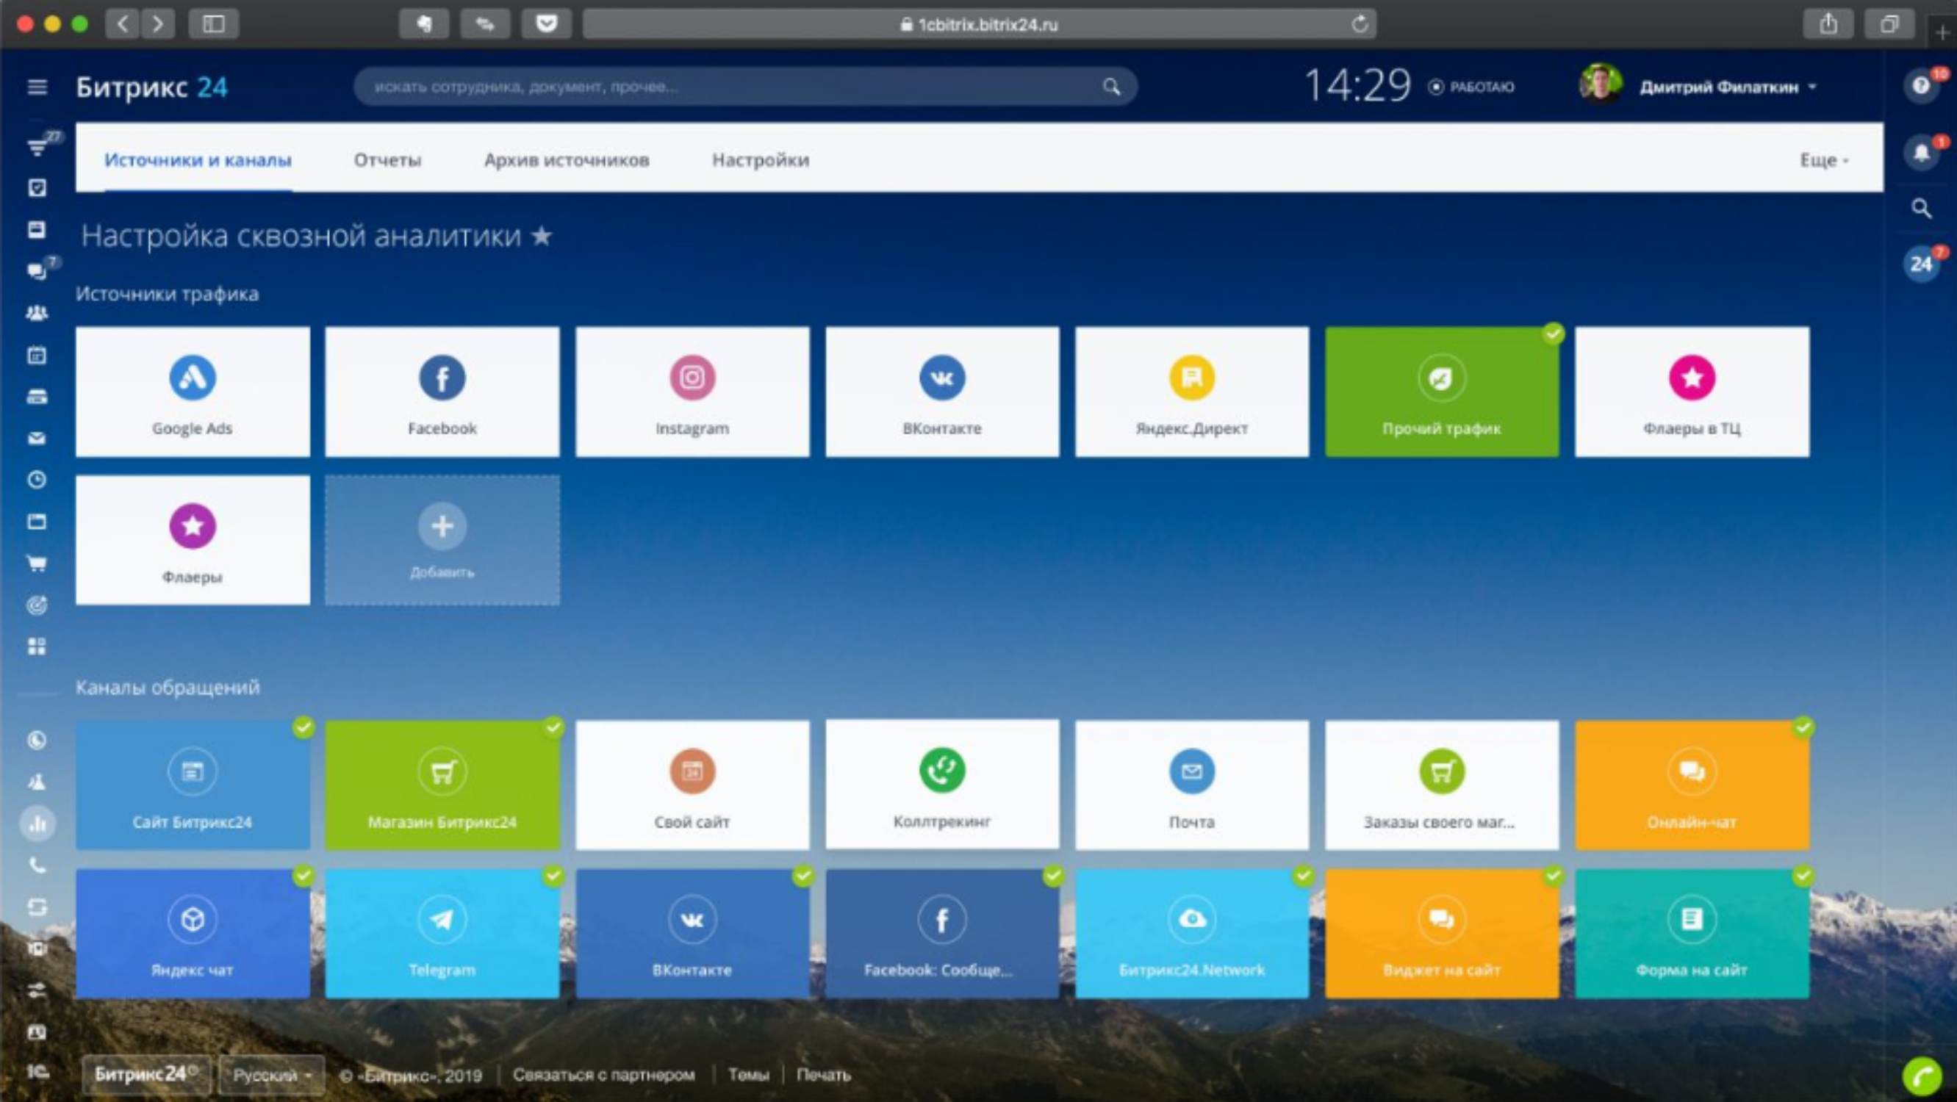Select the Заказы своего маг... tile

(1442, 785)
